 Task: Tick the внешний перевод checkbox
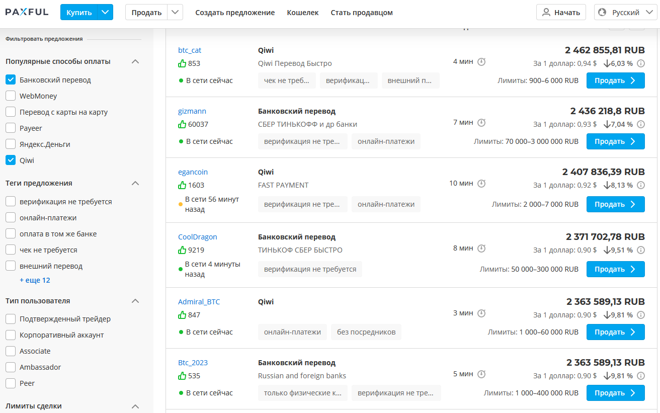pyautogui.click(x=11, y=266)
